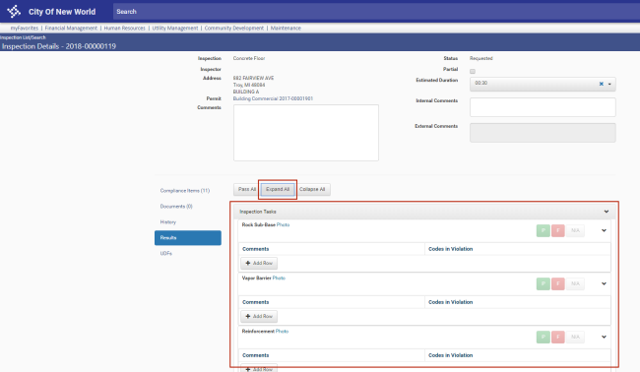Clear Estimated Duration with the X icon
Screen dimensions: 640x372
(x=602, y=84)
